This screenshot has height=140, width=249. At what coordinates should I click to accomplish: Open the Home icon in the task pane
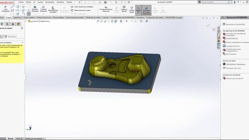219,28
